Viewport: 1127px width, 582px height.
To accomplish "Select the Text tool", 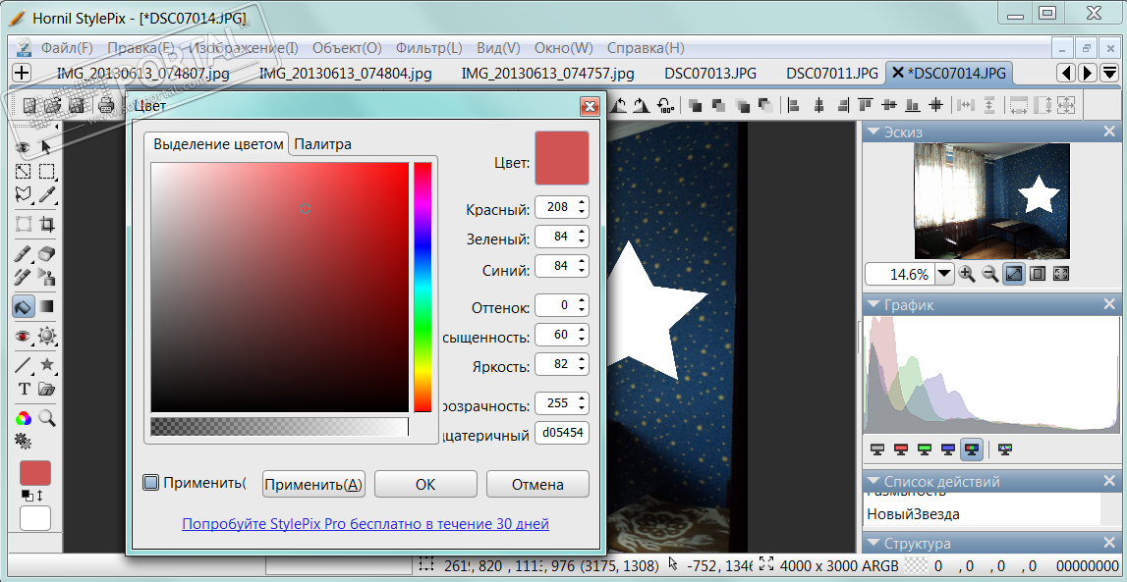I will coord(25,389).
